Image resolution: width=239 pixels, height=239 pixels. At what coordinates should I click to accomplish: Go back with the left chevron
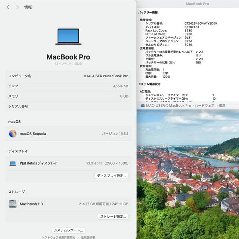coord(8,7)
